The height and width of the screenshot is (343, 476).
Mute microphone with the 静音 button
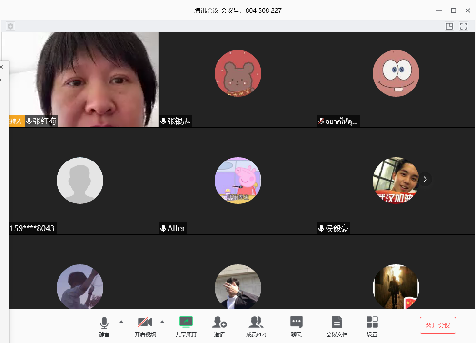tap(104, 326)
